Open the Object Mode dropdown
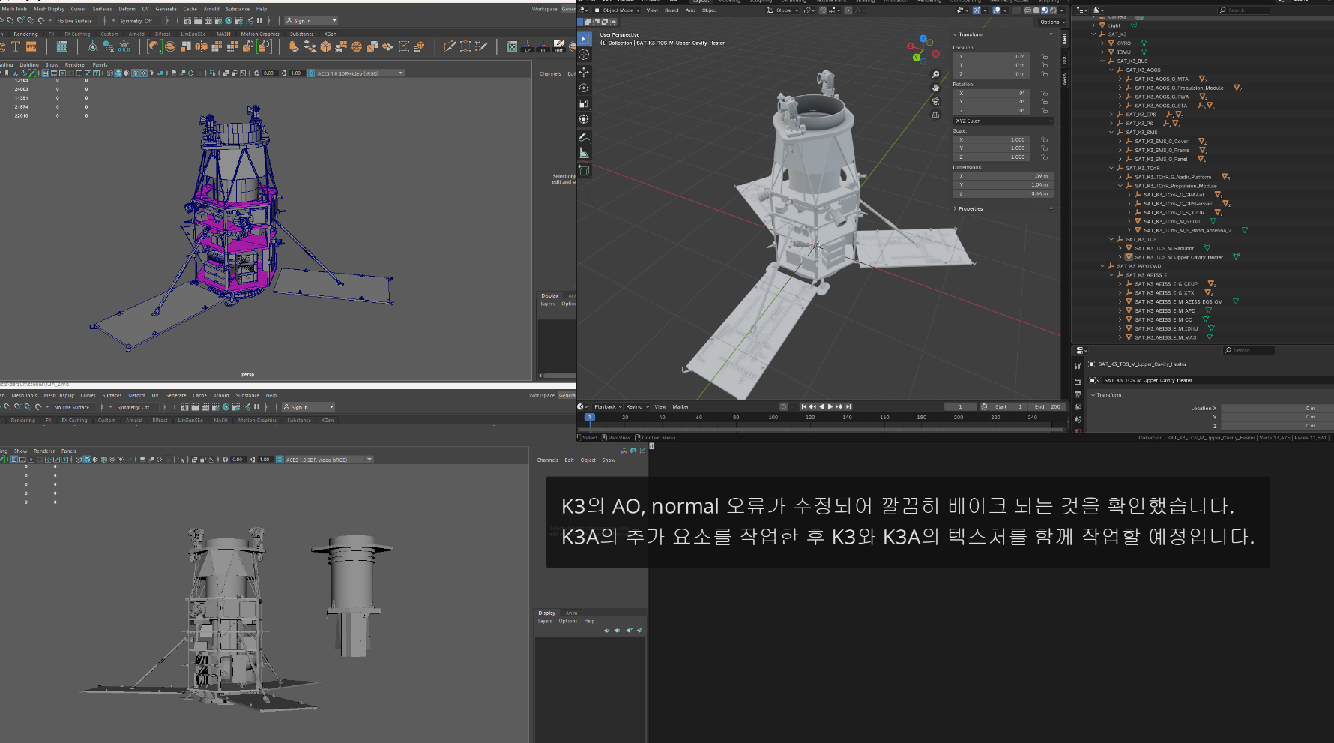 [617, 10]
